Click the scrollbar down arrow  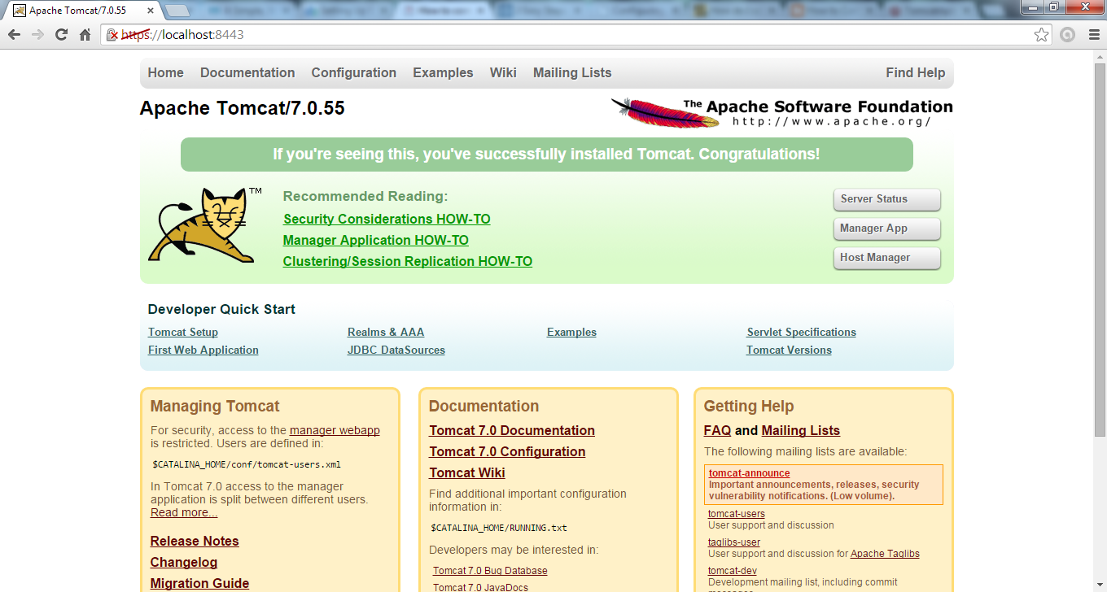[x=1100, y=585]
